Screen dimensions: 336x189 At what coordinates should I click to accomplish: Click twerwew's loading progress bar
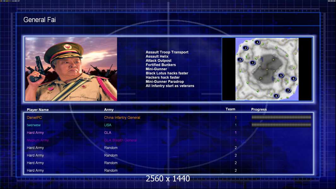[281, 125]
